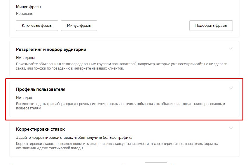This screenshot has height=165, width=248.
Task: Expand Ретаргетинг и подбор аудитории chevron
Action: pos(231,49)
